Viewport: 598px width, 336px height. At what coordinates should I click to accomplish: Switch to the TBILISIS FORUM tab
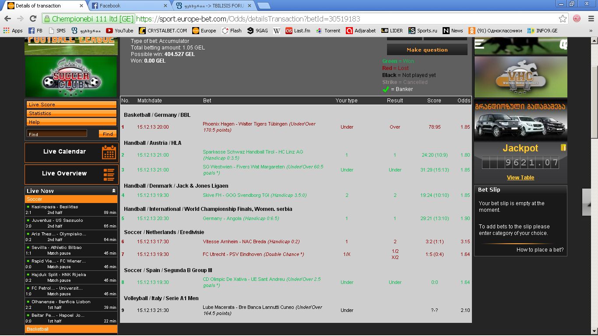[x=213, y=6]
